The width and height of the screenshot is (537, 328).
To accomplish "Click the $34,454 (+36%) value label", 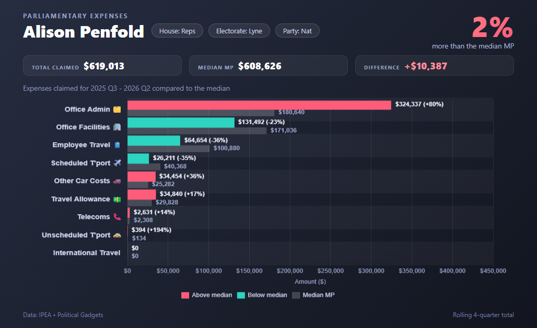I will tap(181, 176).
